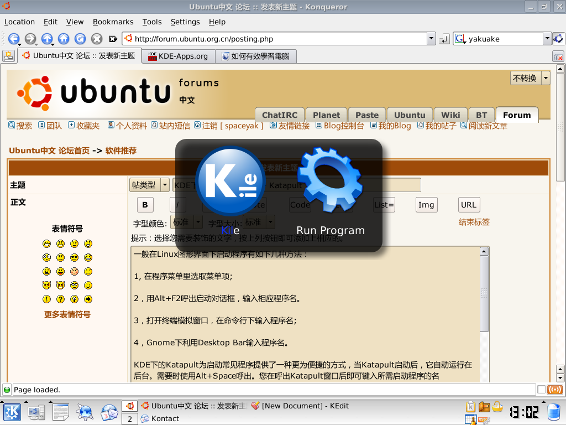Click in the post body text area
Viewport: 566px width, 425px height.
305,314
